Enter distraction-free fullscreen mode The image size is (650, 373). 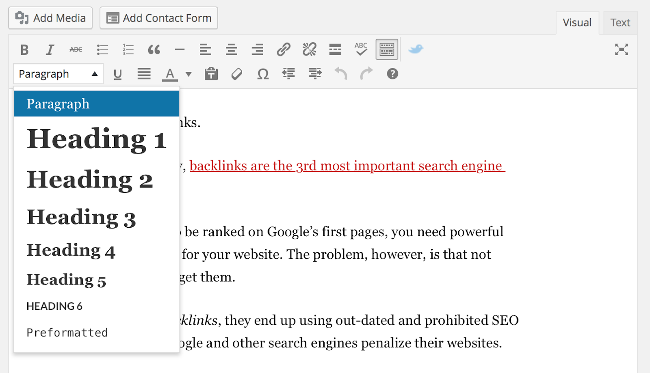tap(622, 49)
